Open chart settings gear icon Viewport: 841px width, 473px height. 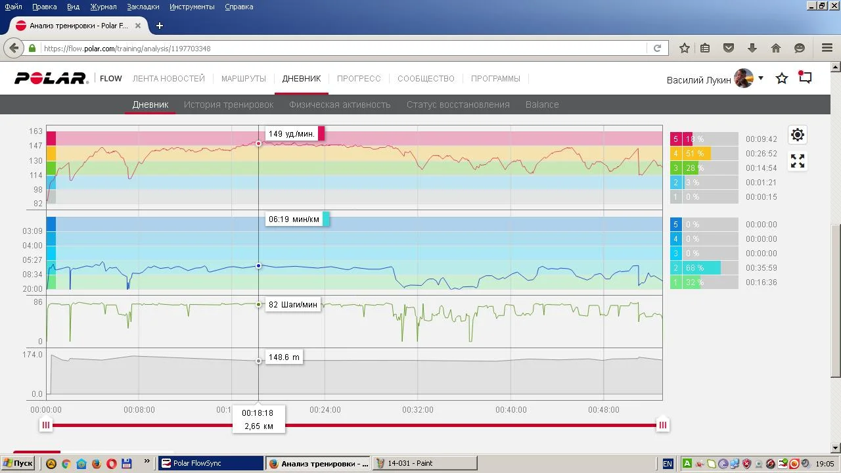tap(797, 135)
